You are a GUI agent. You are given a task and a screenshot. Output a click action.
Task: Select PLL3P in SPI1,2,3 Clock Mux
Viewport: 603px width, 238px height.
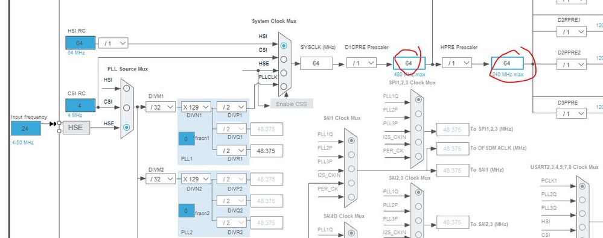(x=418, y=128)
